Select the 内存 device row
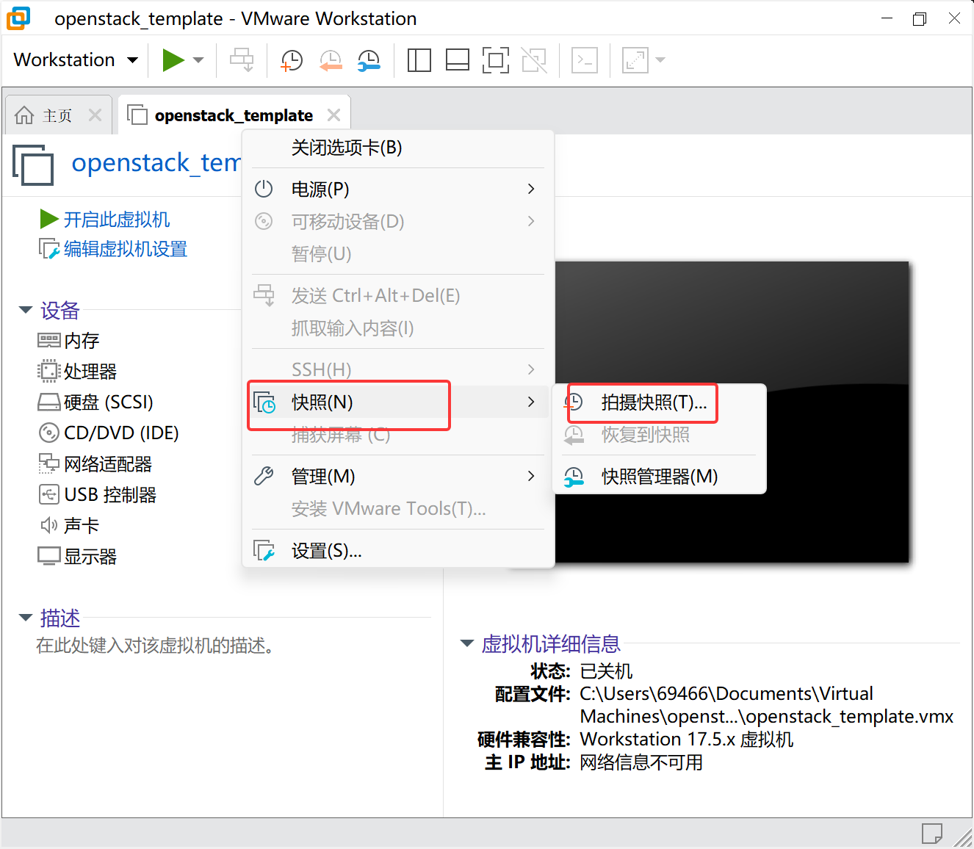This screenshot has height=849, width=974. 68,341
